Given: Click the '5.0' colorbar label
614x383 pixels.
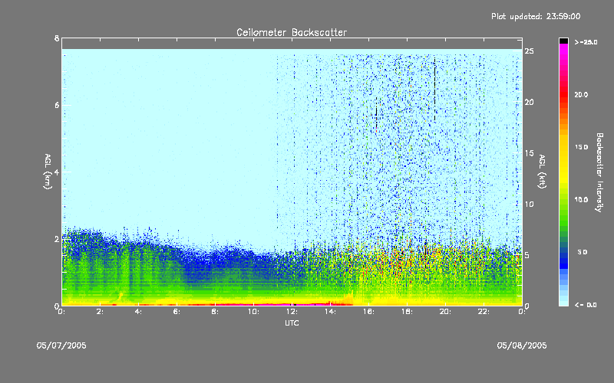Looking at the screenshot, I should pyautogui.click(x=583, y=252).
